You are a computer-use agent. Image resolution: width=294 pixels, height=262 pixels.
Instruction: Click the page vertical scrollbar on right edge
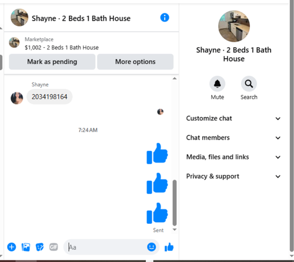(292, 125)
